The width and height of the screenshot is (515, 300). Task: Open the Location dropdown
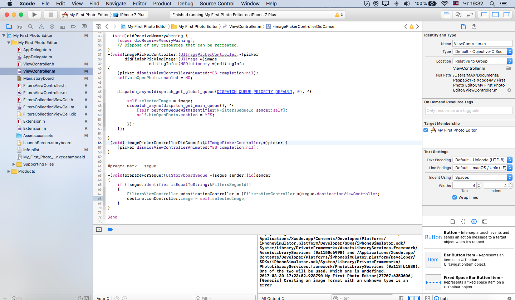482,61
